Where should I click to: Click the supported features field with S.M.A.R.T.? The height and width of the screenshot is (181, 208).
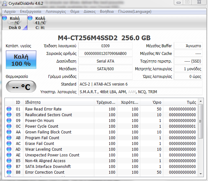[x=140, y=92]
